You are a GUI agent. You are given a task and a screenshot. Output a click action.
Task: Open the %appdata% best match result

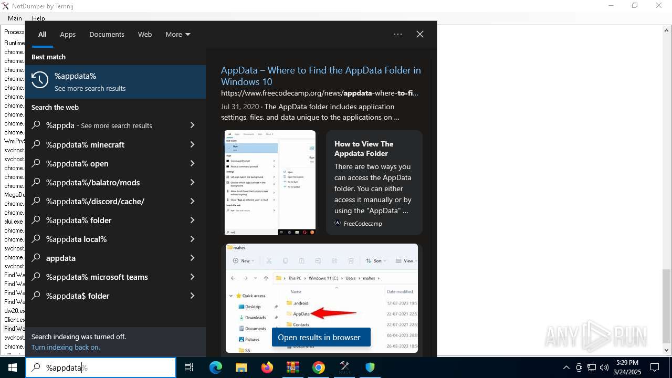(115, 82)
